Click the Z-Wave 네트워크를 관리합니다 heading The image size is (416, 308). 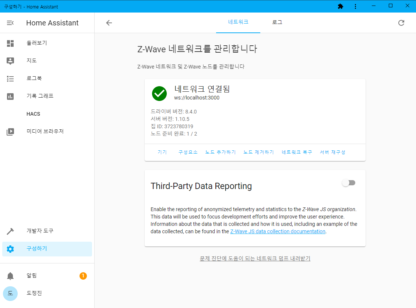point(197,49)
